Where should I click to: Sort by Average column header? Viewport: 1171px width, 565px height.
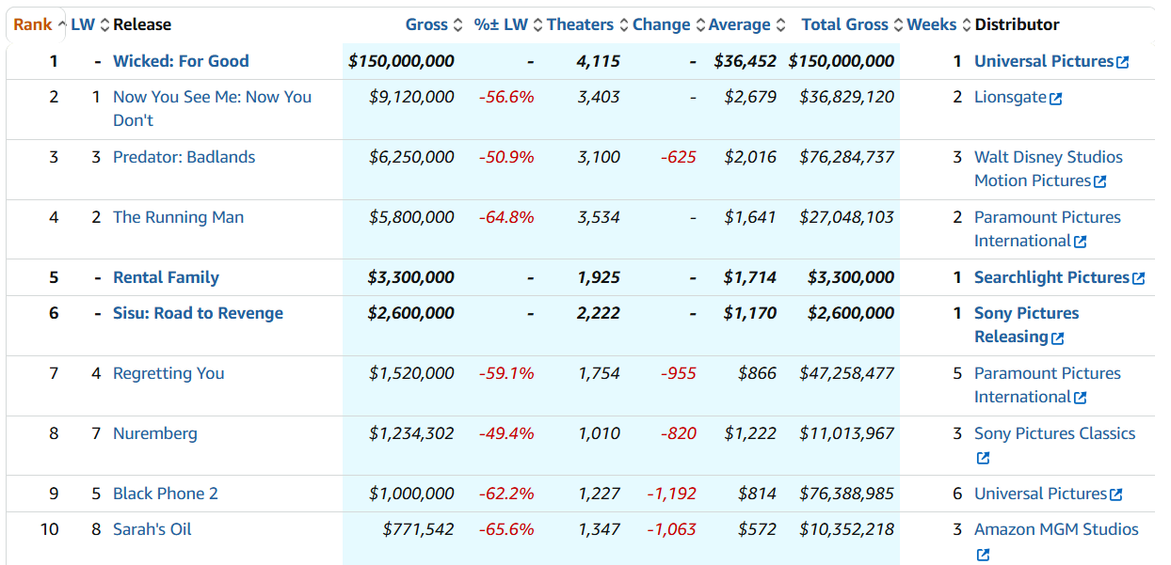point(739,24)
